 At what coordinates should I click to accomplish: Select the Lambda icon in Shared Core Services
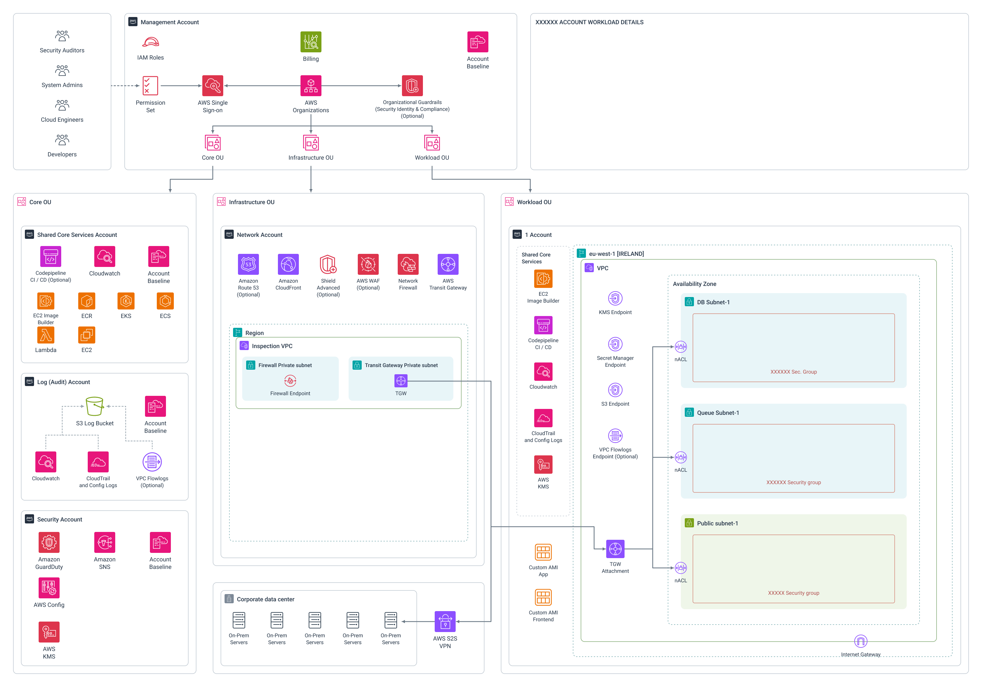[x=46, y=335]
